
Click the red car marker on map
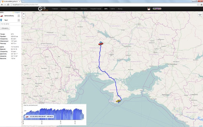(101, 44)
